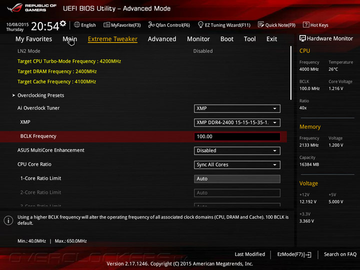Click the 20:54 clock display
Screen dimensions: 360x270
coord(45,26)
